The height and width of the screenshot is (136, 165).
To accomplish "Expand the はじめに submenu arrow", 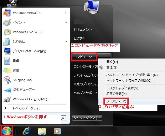I will coord(66,42).
